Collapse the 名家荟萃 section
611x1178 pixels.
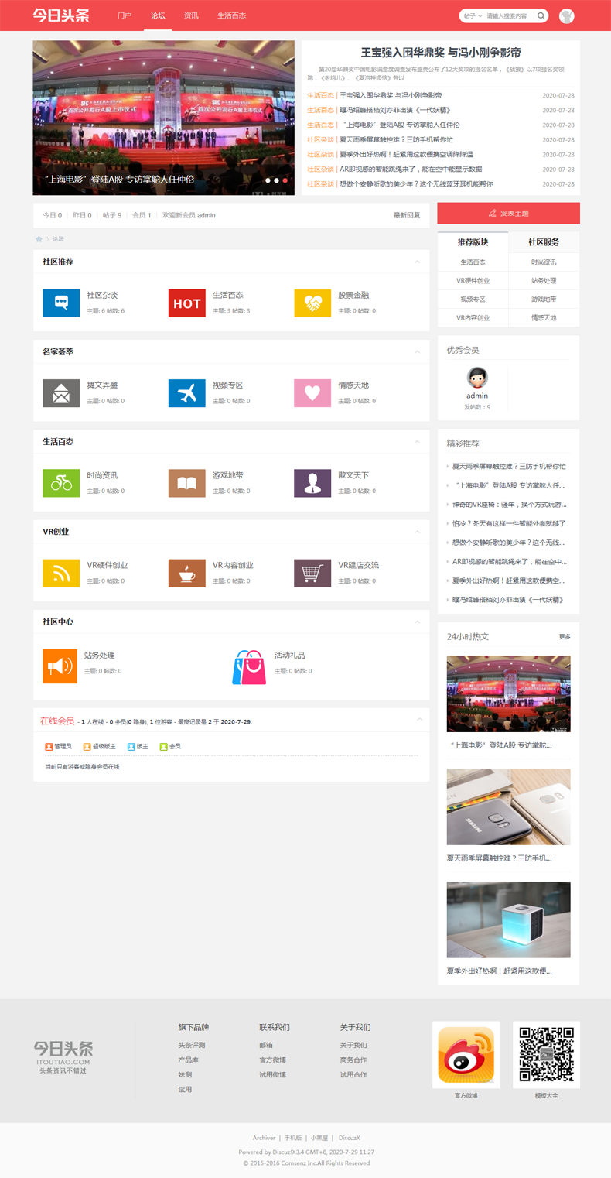pos(418,351)
